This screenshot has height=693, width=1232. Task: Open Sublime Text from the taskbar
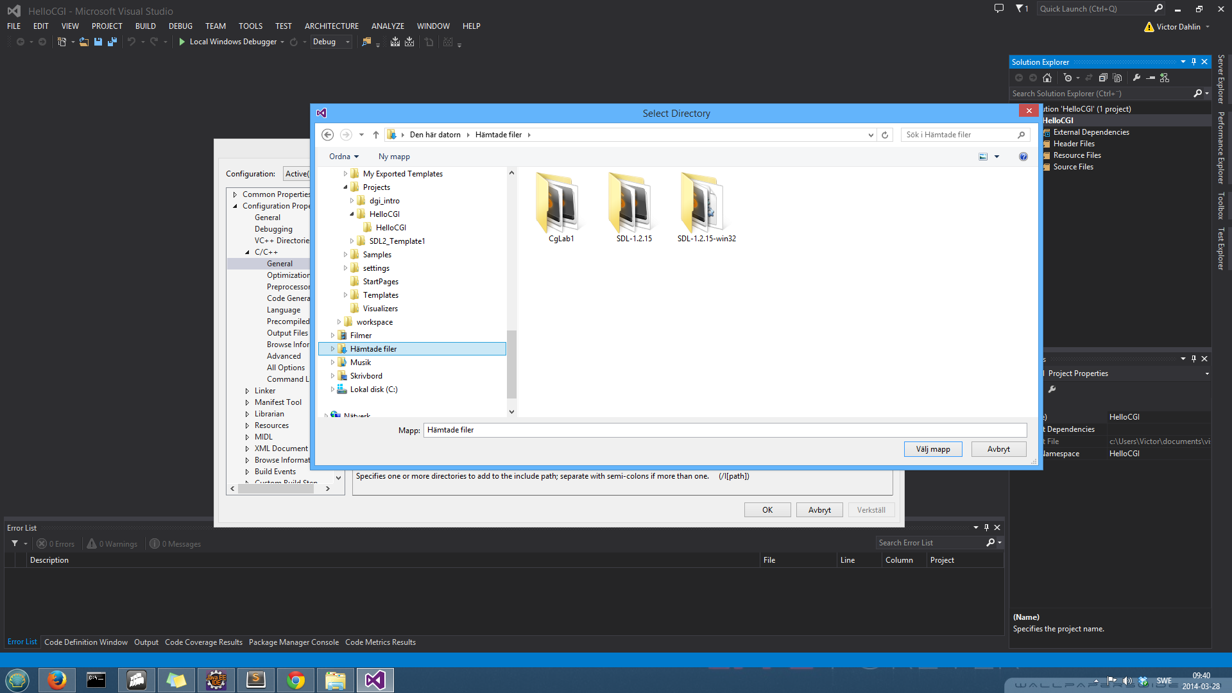(x=256, y=680)
